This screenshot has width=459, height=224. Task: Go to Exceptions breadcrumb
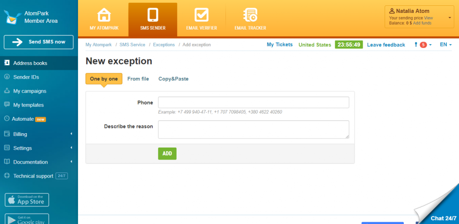164,45
